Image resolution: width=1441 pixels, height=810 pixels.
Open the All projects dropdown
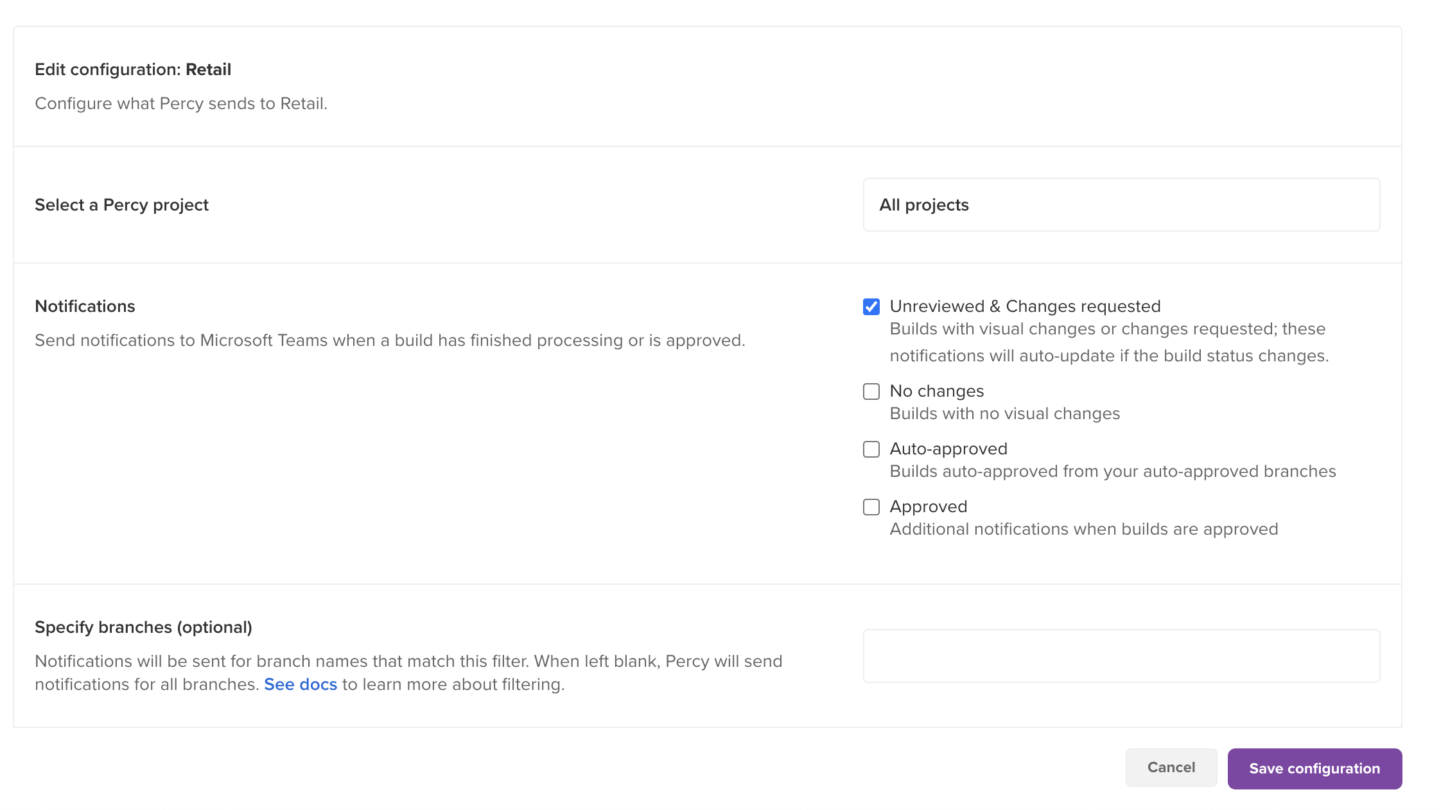coord(1121,205)
